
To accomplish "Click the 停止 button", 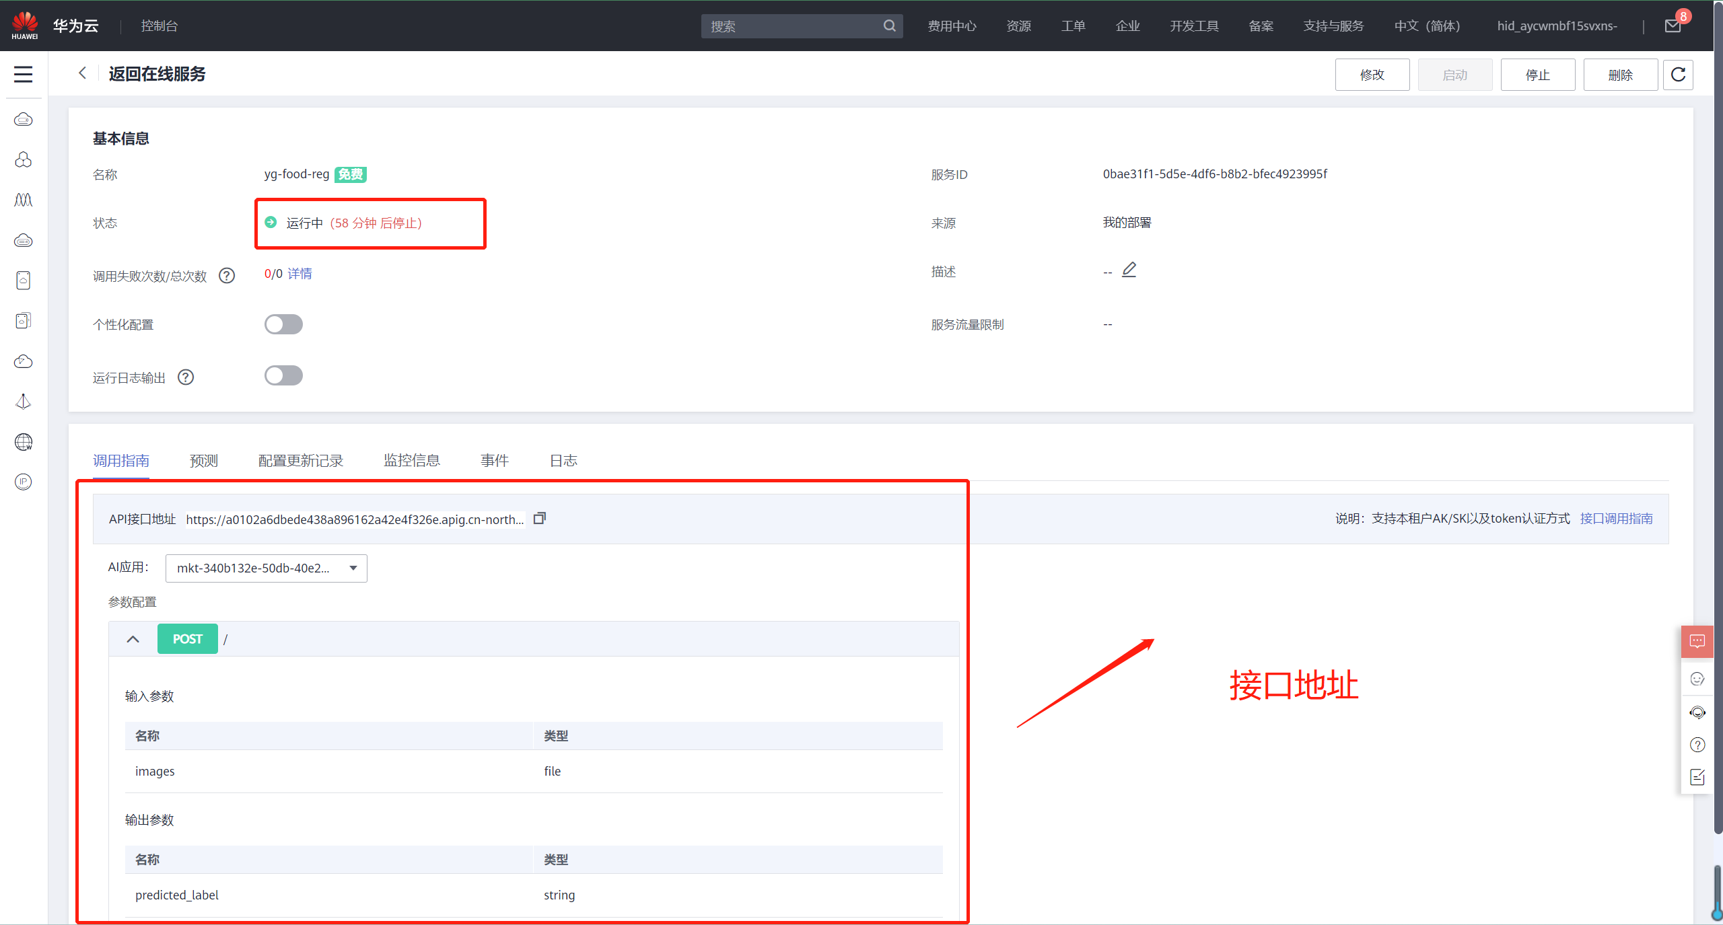I will (x=1538, y=74).
